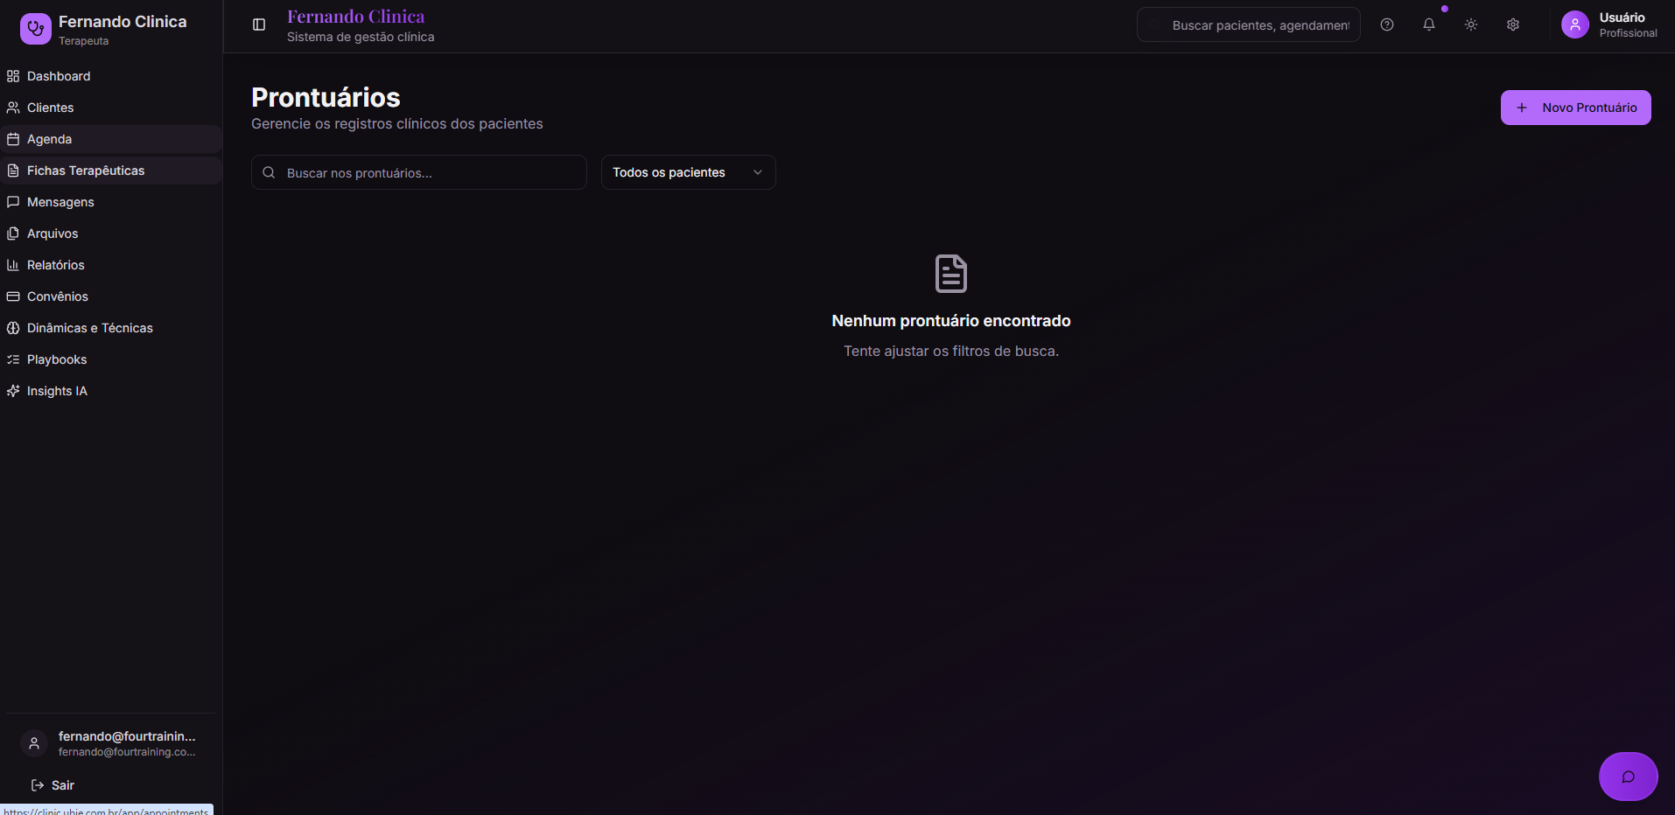
Task: Click the empty state document icon
Action: [x=951, y=274]
